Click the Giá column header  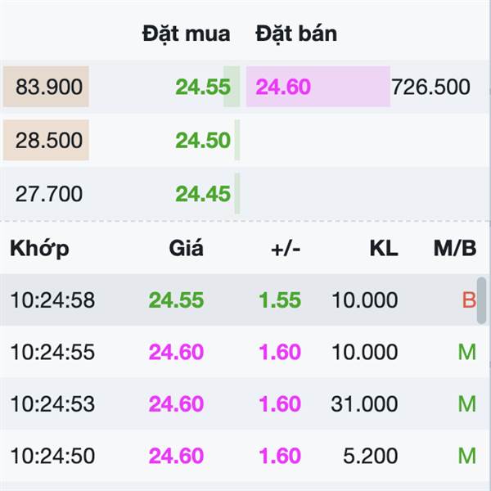[187, 248]
